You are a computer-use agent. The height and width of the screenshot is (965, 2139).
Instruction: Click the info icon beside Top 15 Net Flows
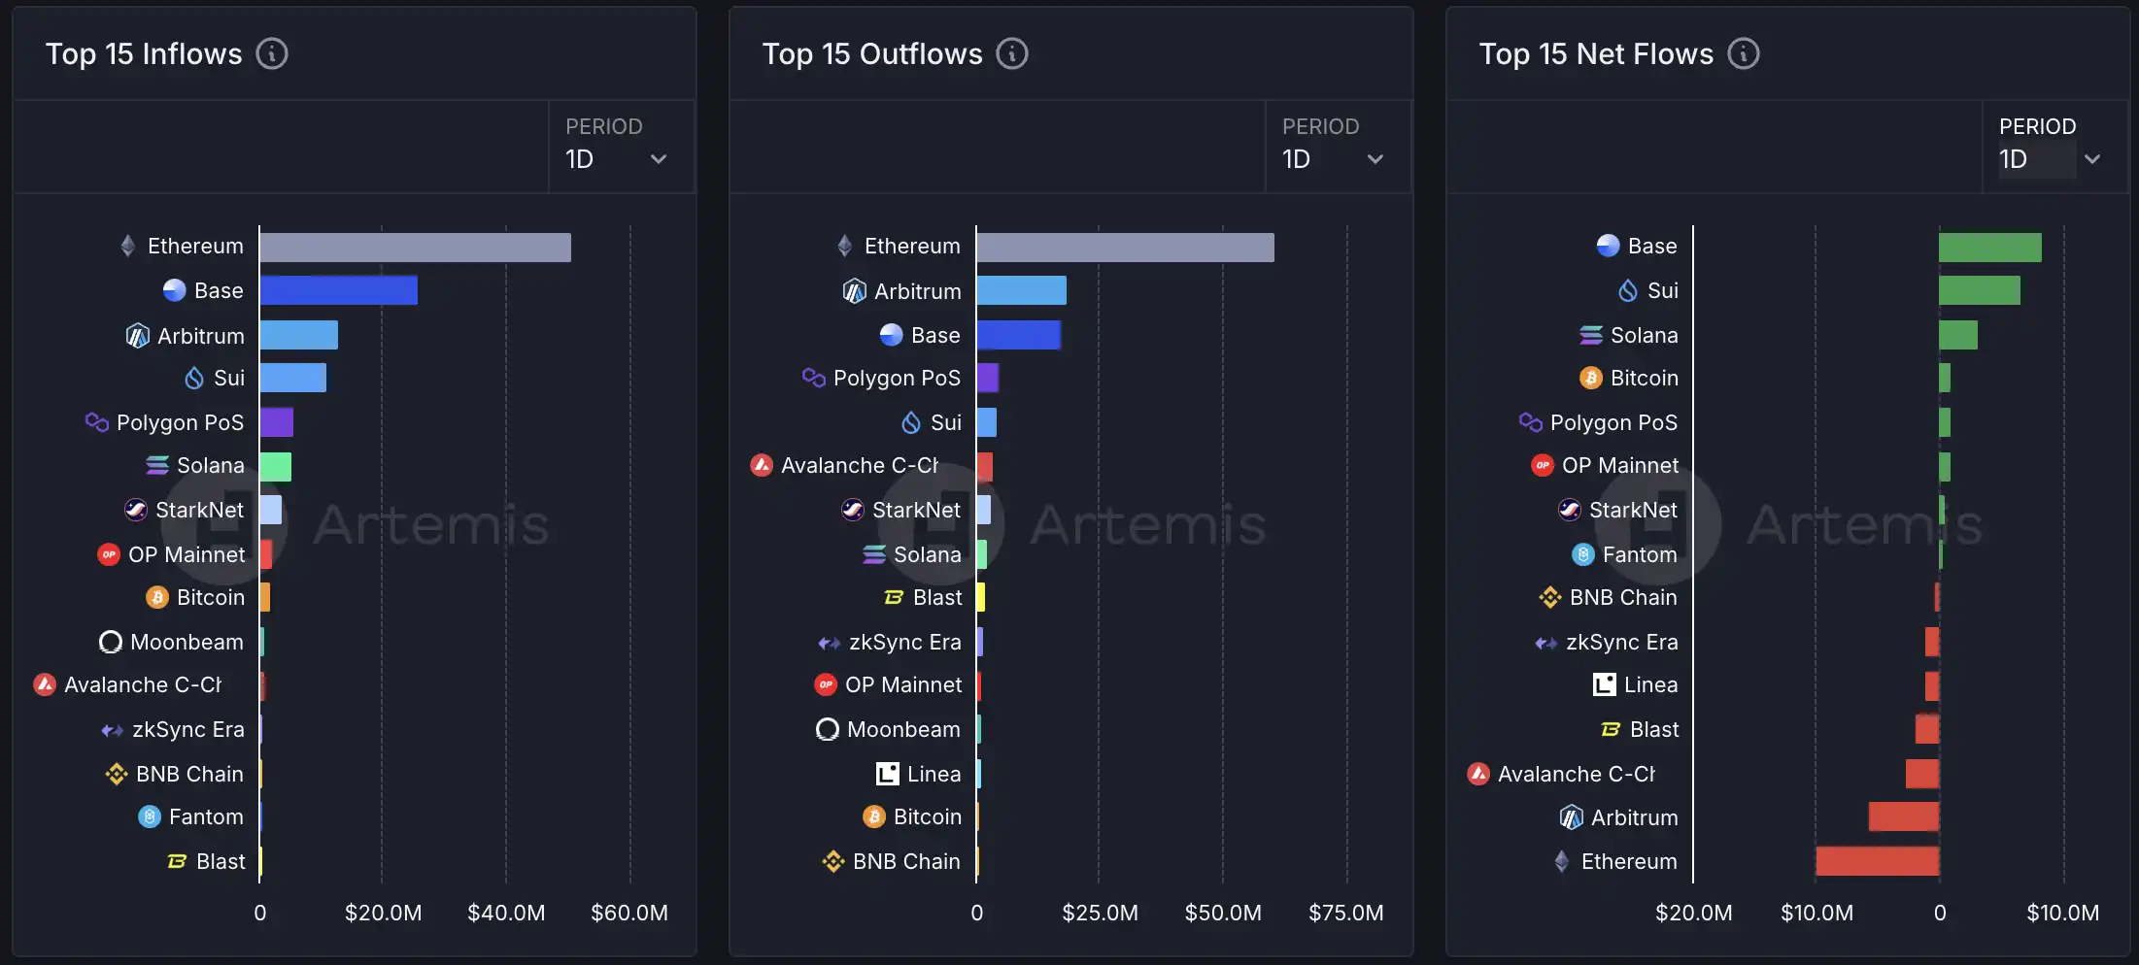1744,53
